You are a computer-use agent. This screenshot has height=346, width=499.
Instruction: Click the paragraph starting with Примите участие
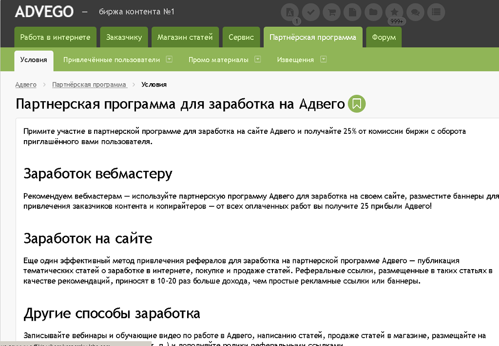[x=245, y=136]
